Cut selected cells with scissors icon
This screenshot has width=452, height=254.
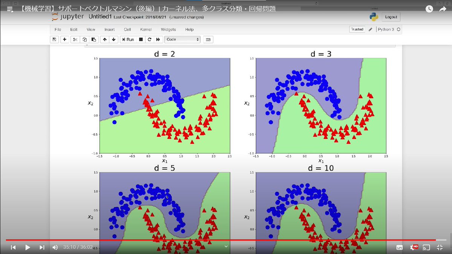75,39
